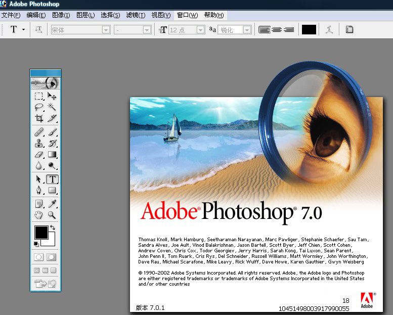393x315 pixels.
Task: Open the font size dropdown 12 点
Action: click(200, 30)
